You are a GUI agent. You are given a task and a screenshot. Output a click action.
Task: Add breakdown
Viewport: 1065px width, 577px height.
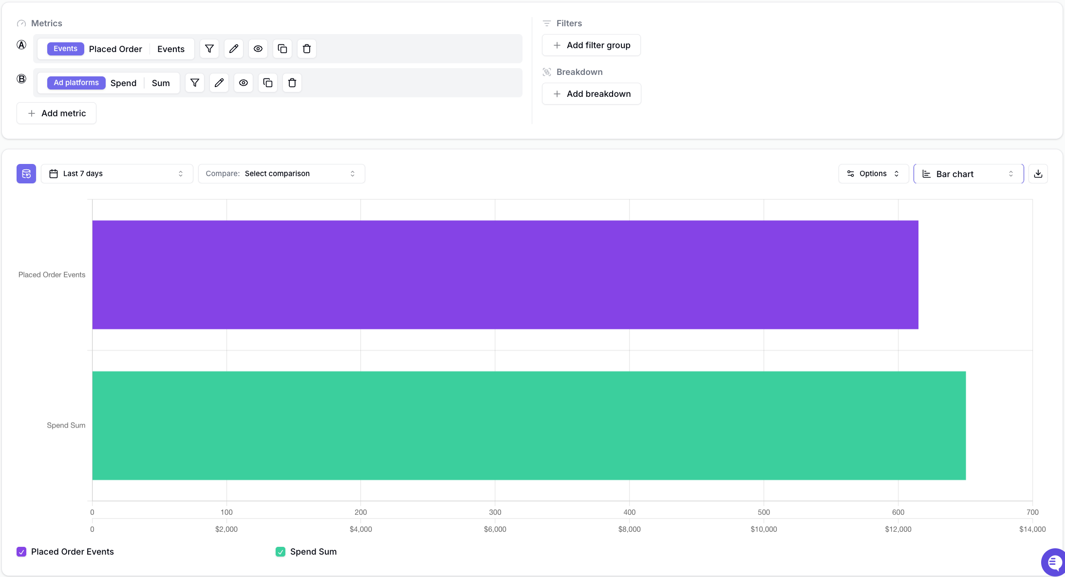[x=592, y=94]
